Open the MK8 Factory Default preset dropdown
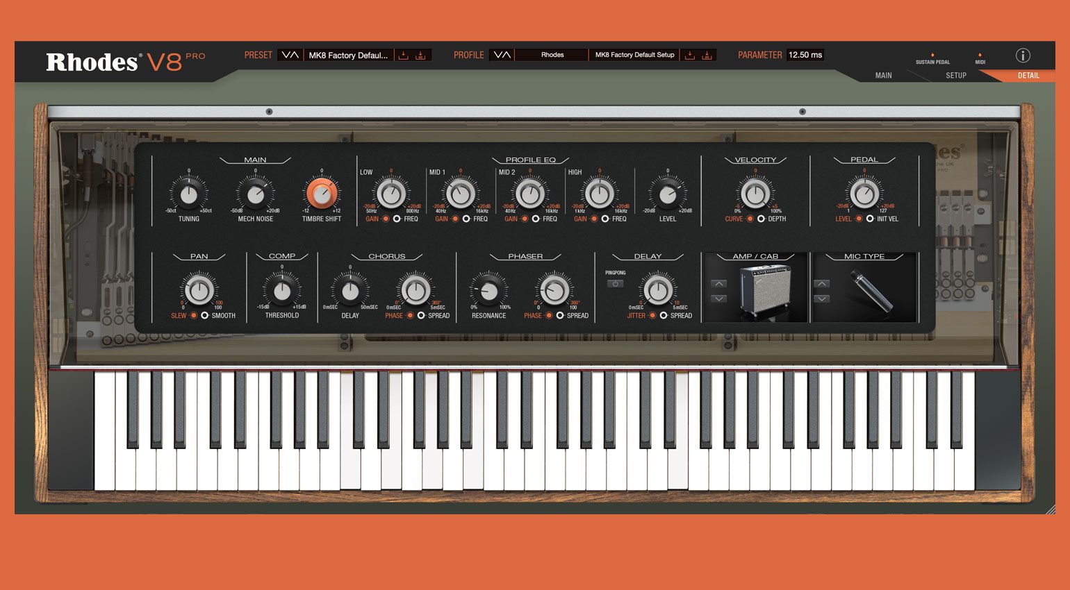Screen dimensions: 1070x590 349,55
